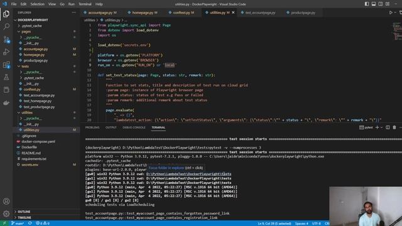
Task: Click the main branch status bar item
Action: tap(18, 223)
